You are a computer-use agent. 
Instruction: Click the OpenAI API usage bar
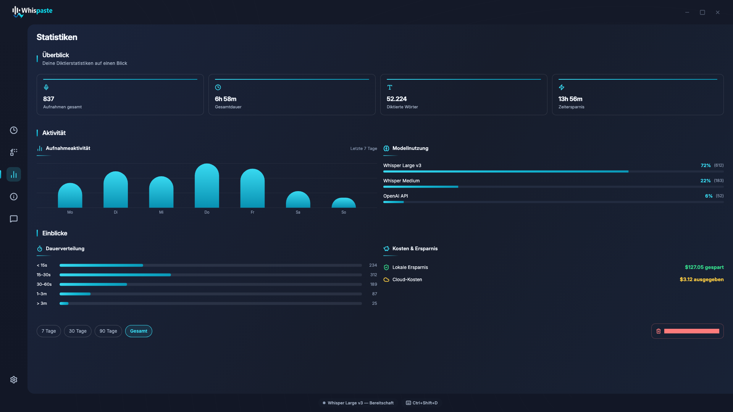click(x=554, y=202)
